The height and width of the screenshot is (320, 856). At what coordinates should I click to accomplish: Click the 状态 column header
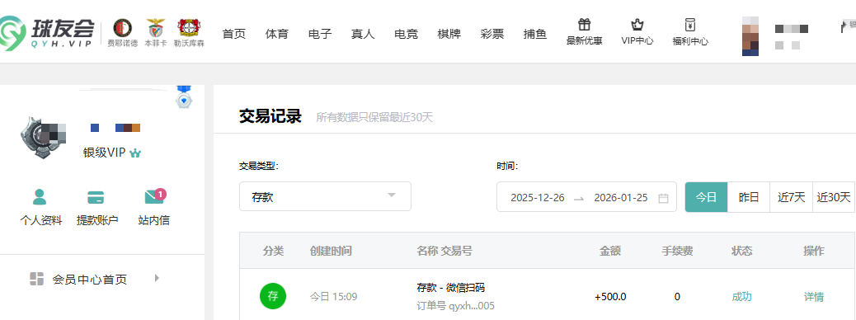742,252
